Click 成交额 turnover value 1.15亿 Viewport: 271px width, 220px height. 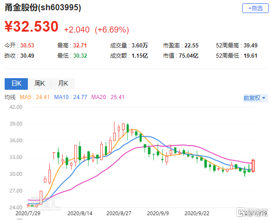tap(139, 56)
